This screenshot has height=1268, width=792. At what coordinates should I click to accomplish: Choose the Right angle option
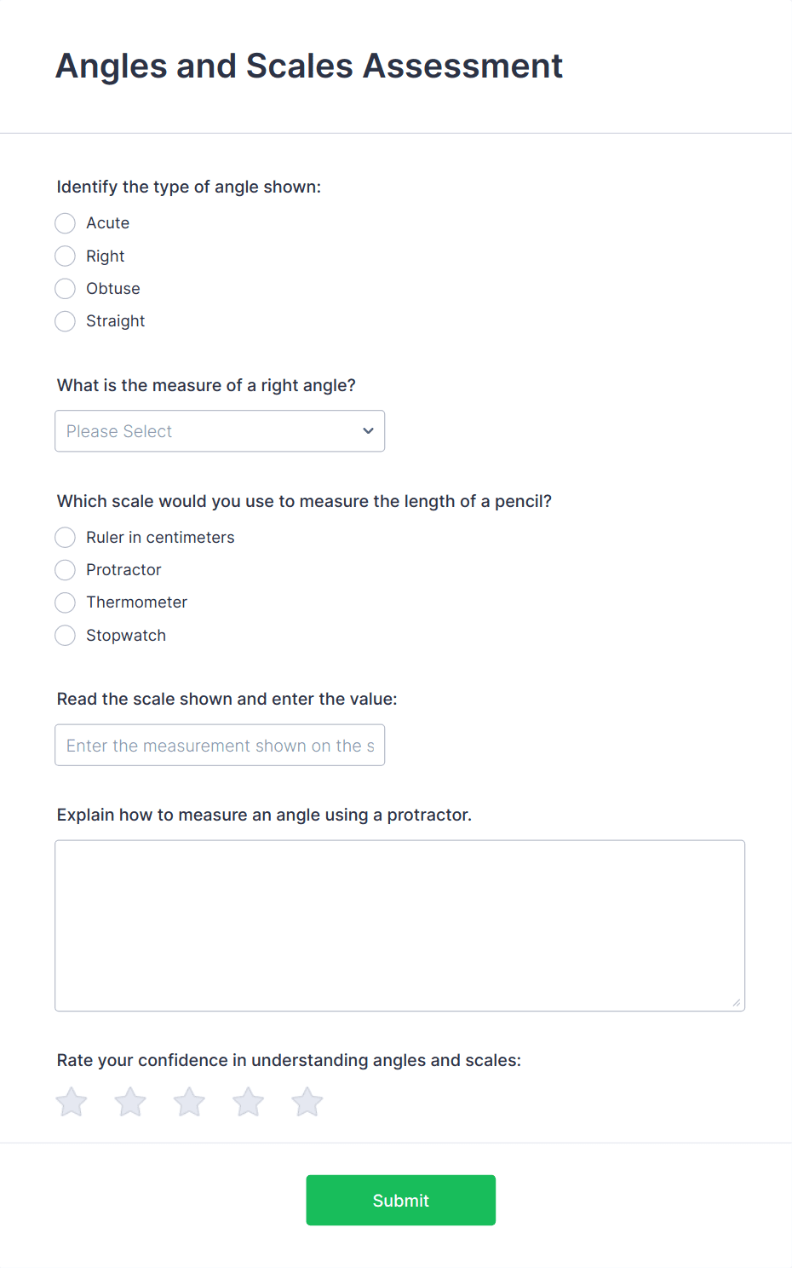(x=65, y=256)
